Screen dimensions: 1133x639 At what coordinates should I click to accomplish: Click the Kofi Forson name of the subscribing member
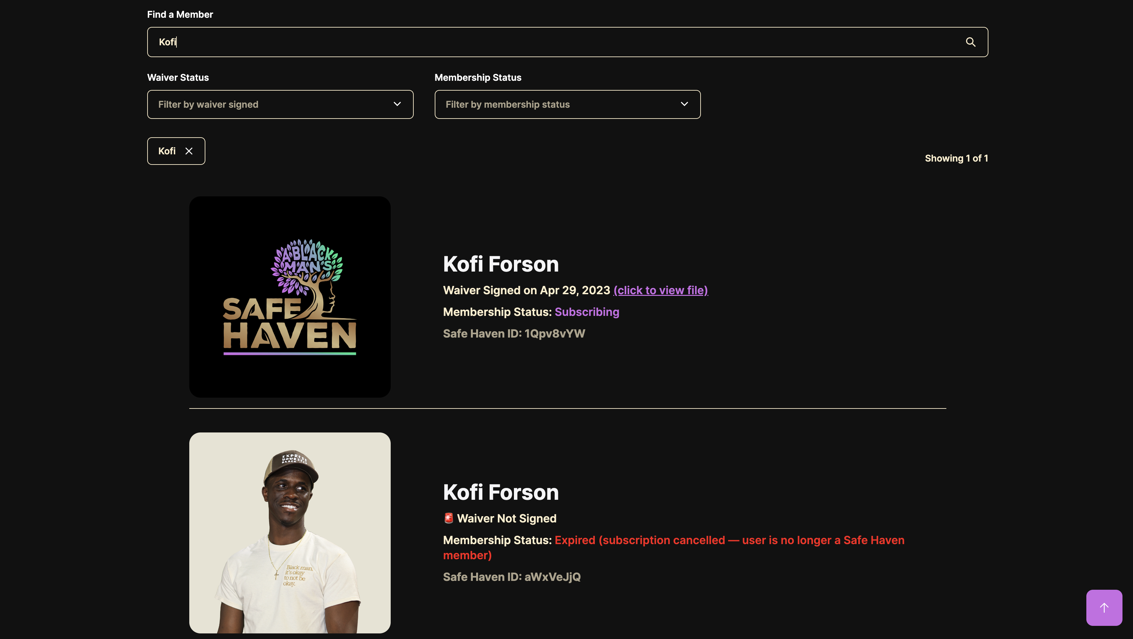coord(500,264)
